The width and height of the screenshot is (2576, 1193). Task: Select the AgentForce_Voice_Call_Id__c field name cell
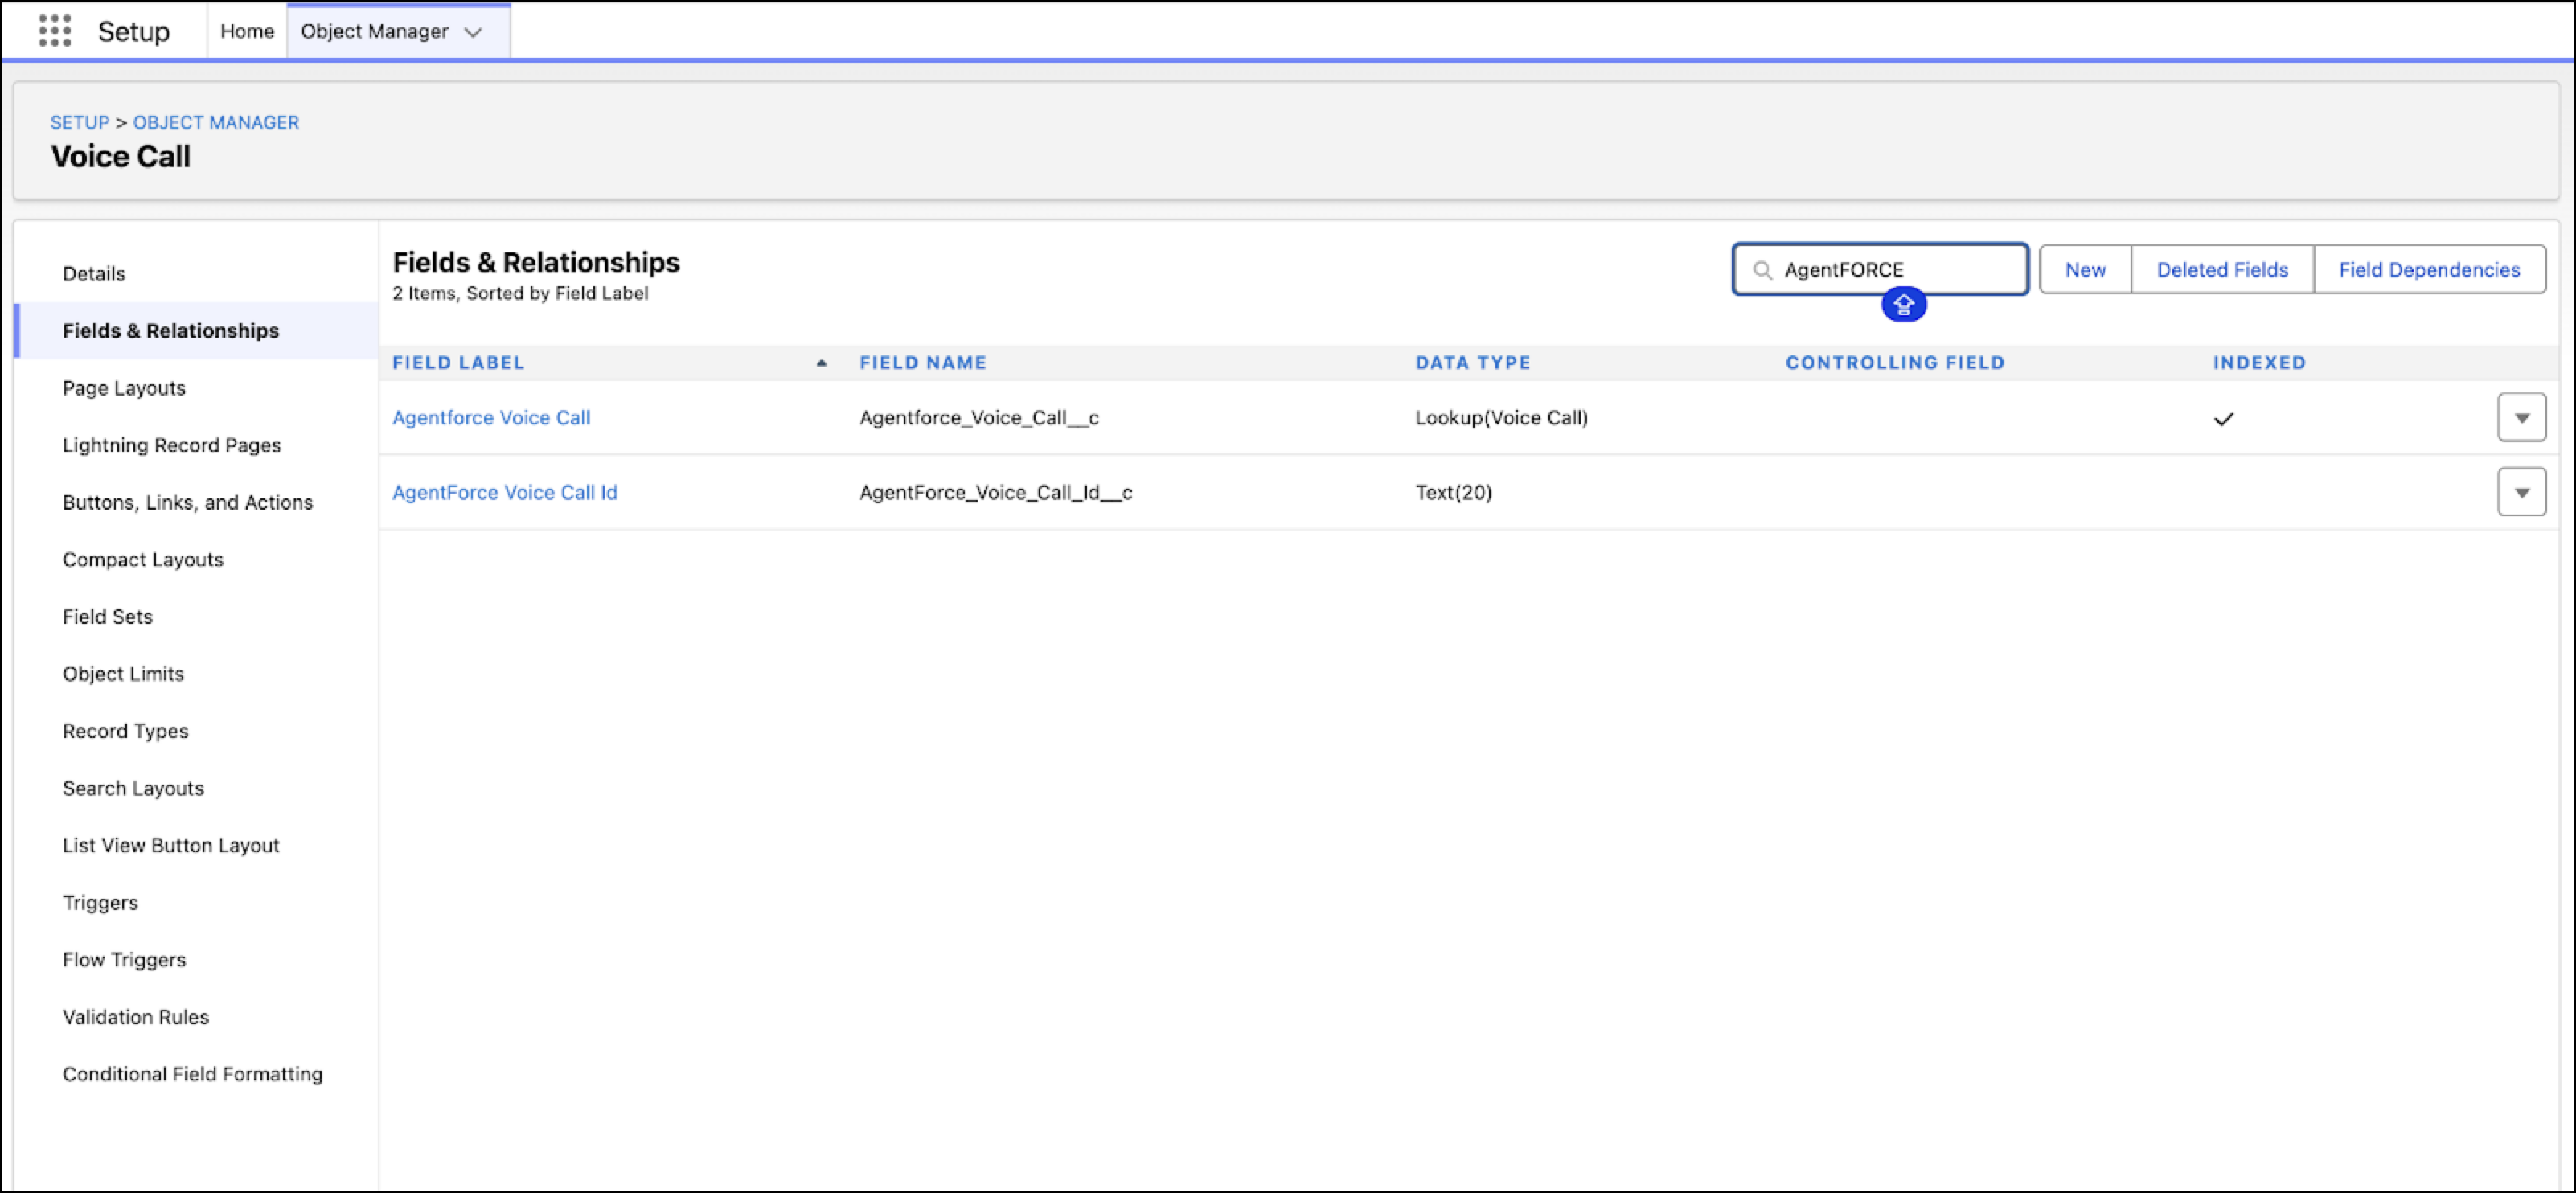tap(996, 492)
